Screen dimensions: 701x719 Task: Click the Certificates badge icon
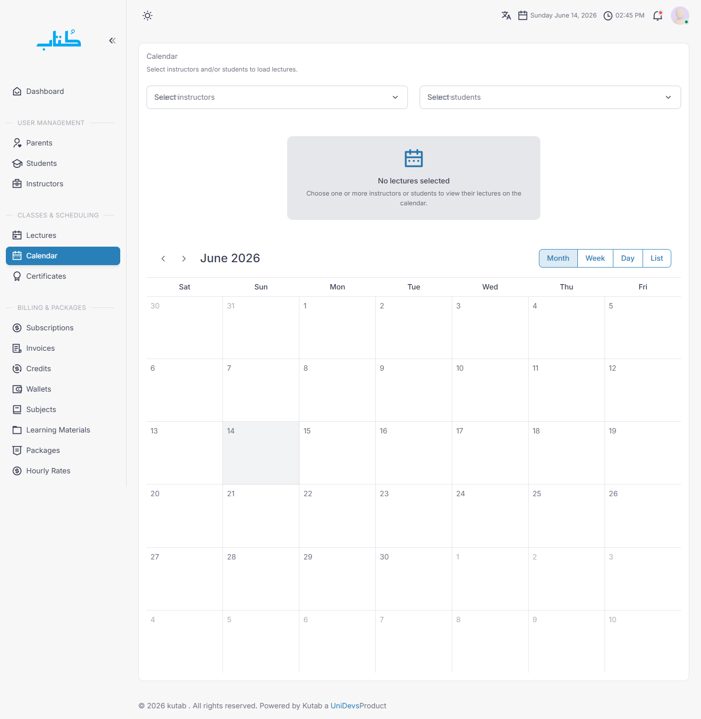coord(17,276)
